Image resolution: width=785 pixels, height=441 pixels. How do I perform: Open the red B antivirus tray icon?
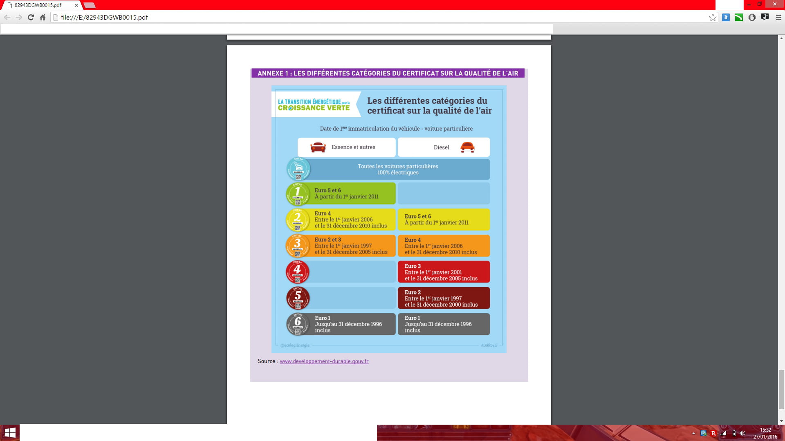click(x=713, y=433)
